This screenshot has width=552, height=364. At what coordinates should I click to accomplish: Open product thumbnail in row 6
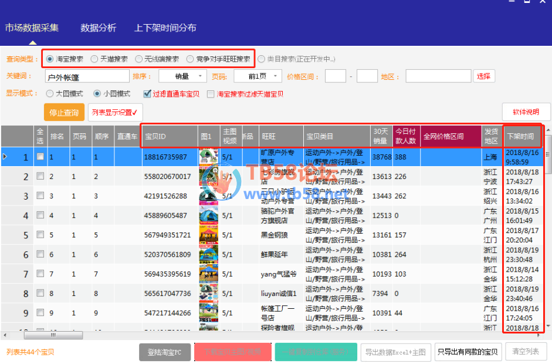pos(208,254)
